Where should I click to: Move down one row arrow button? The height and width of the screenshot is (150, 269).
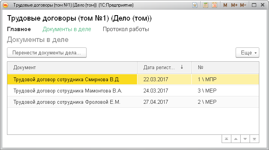point(245,139)
